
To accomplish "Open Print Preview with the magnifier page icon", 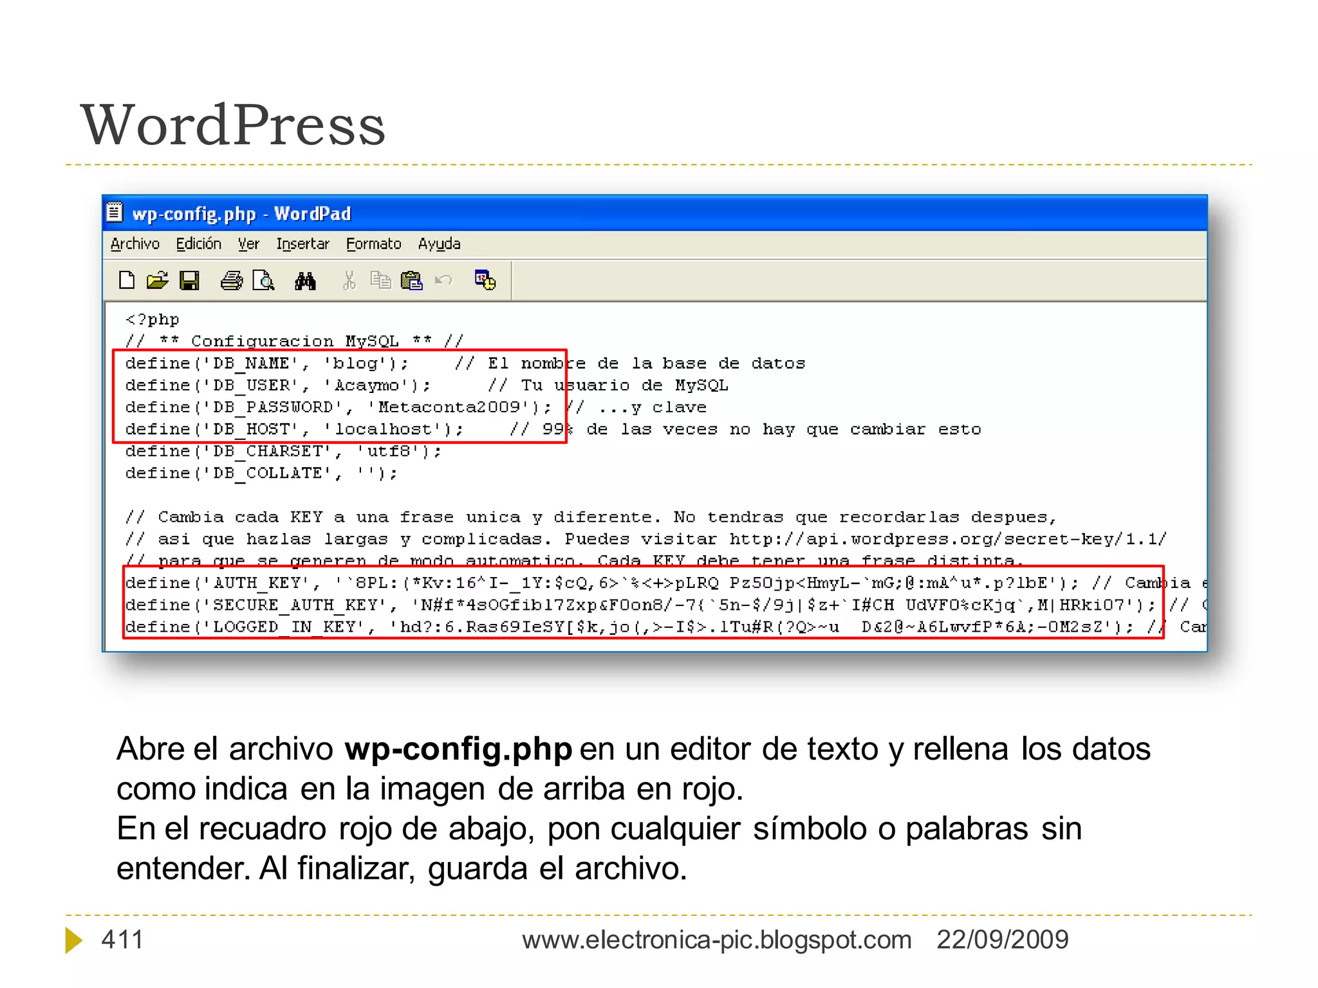I will pos(263,280).
